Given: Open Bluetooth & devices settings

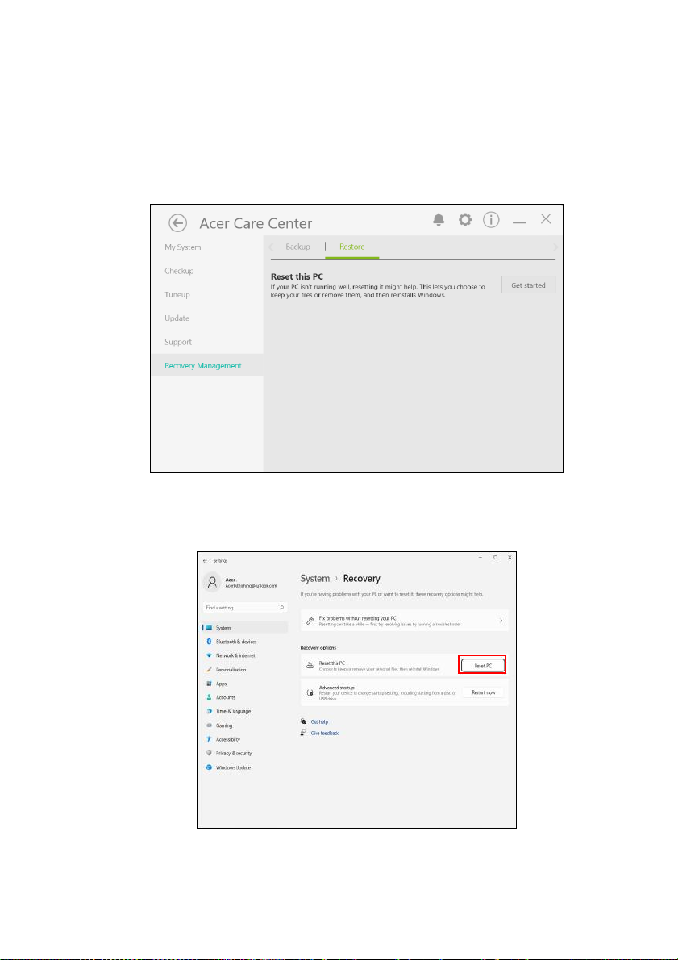Looking at the screenshot, I should tap(235, 642).
